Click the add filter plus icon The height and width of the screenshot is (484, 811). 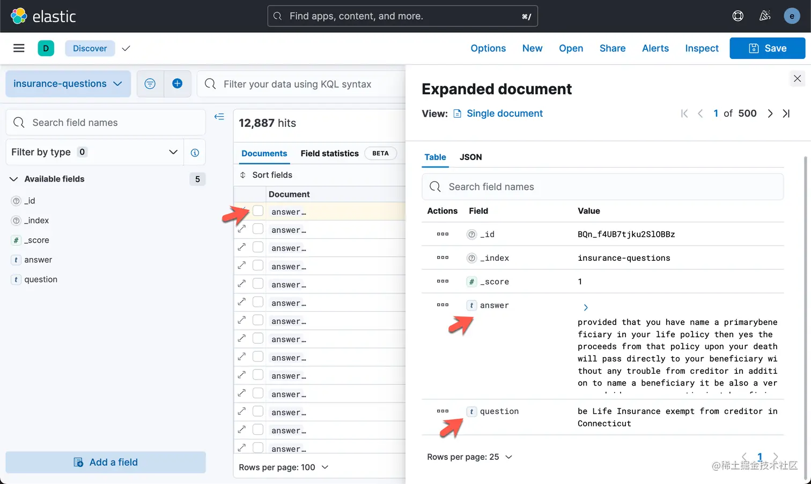[178, 84]
